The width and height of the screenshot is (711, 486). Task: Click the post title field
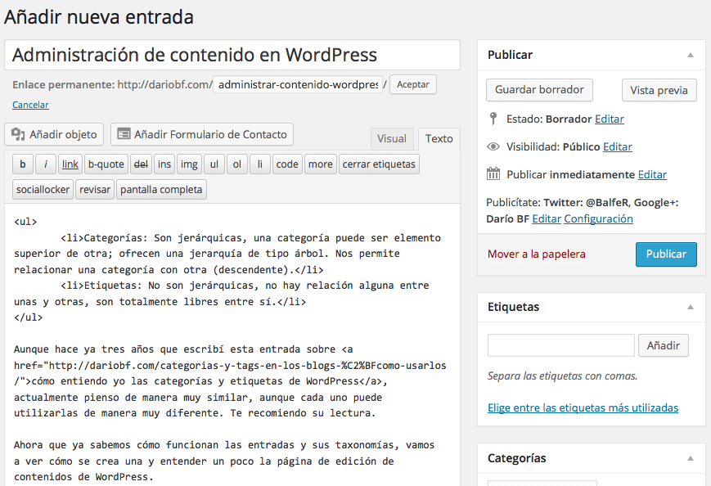point(232,55)
